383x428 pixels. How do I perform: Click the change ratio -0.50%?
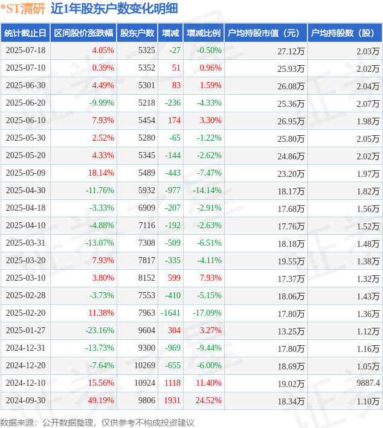pos(209,51)
